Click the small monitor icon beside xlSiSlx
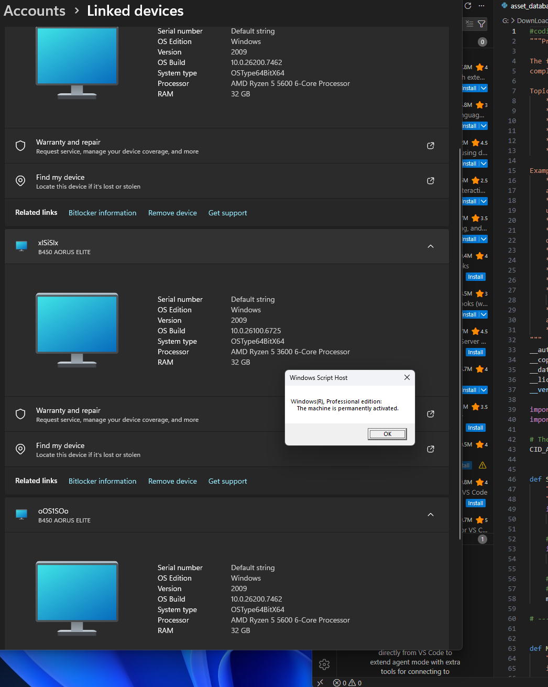Image resolution: width=548 pixels, height=687 pixels. click(x=21, y=246)
